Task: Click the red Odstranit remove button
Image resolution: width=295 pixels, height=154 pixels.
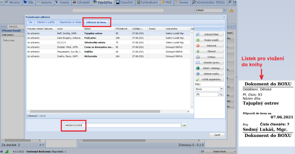Action: [209, 46]
